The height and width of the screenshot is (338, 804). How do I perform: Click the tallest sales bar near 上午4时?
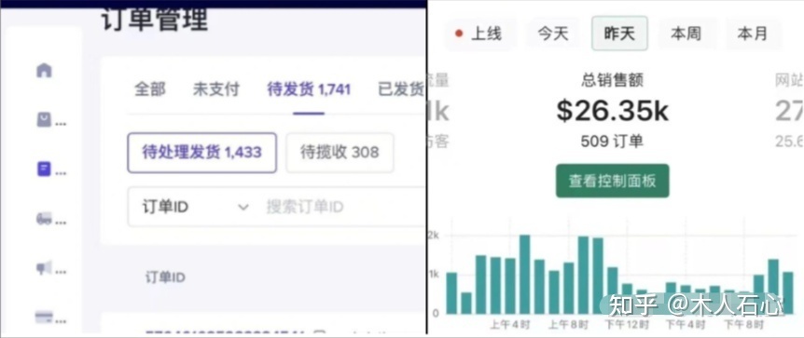524,275
